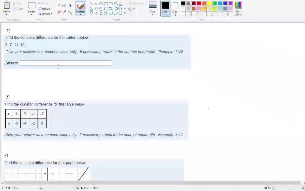
Task: Click the horizontal scrollbar below the canvas
Action: 152,183
